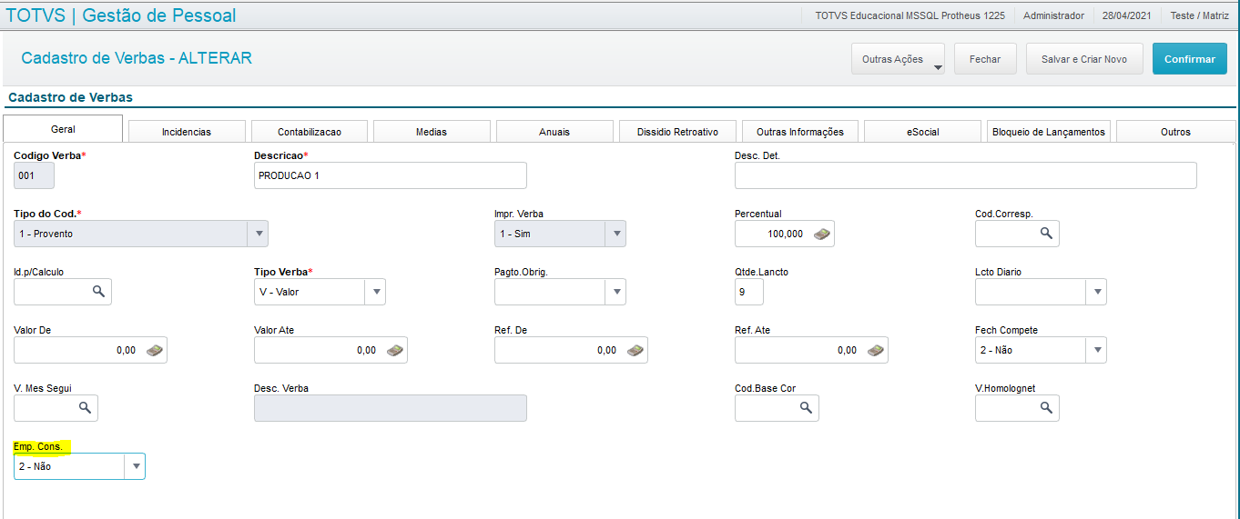Expand the Tipo do Cod. dropdown
The width and height of the screenshot is (1240, 519).
tap(259, 234)
